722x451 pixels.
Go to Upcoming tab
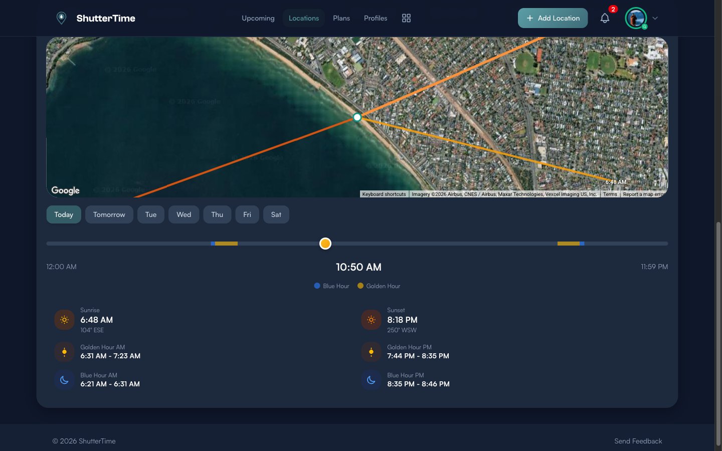(258, 18)
